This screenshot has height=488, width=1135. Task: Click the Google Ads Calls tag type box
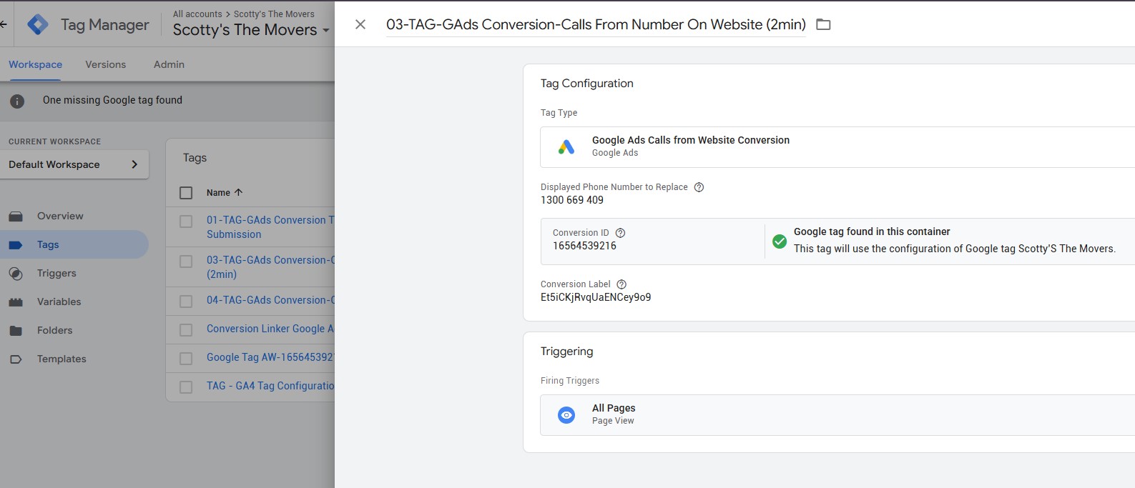pos(837,147)
